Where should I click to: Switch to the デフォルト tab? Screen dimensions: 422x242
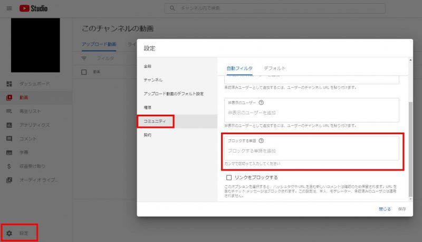(x=275, y=68)
